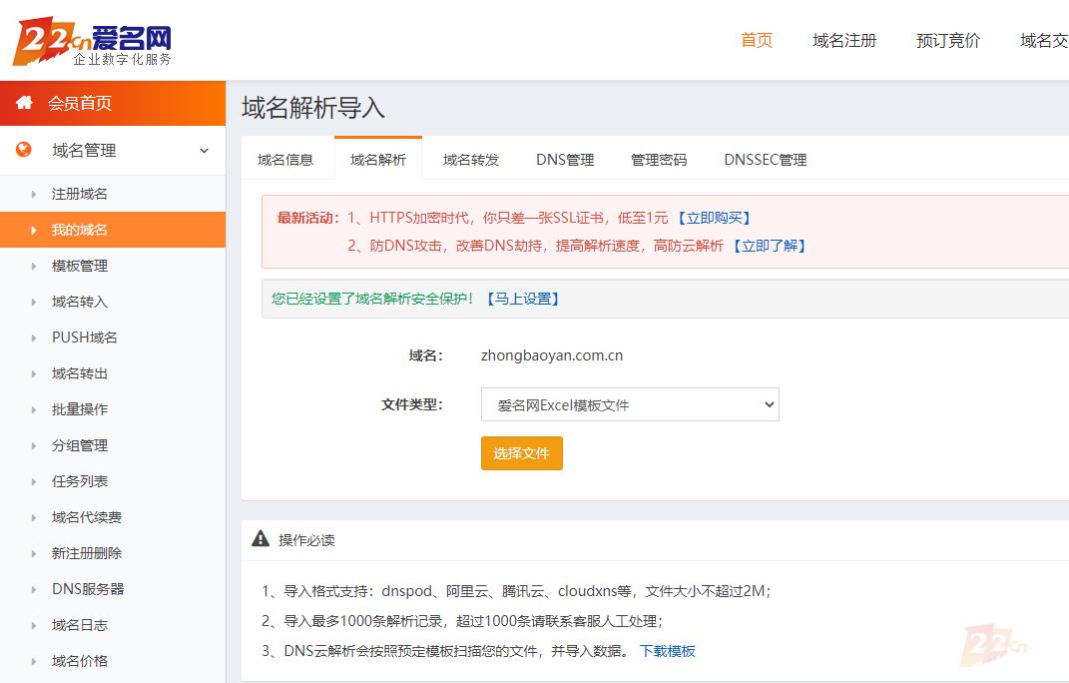The height and width of the screenshot is (683, 1069).
Task: Click the arrow beside 注册域名
Action: 34,194
